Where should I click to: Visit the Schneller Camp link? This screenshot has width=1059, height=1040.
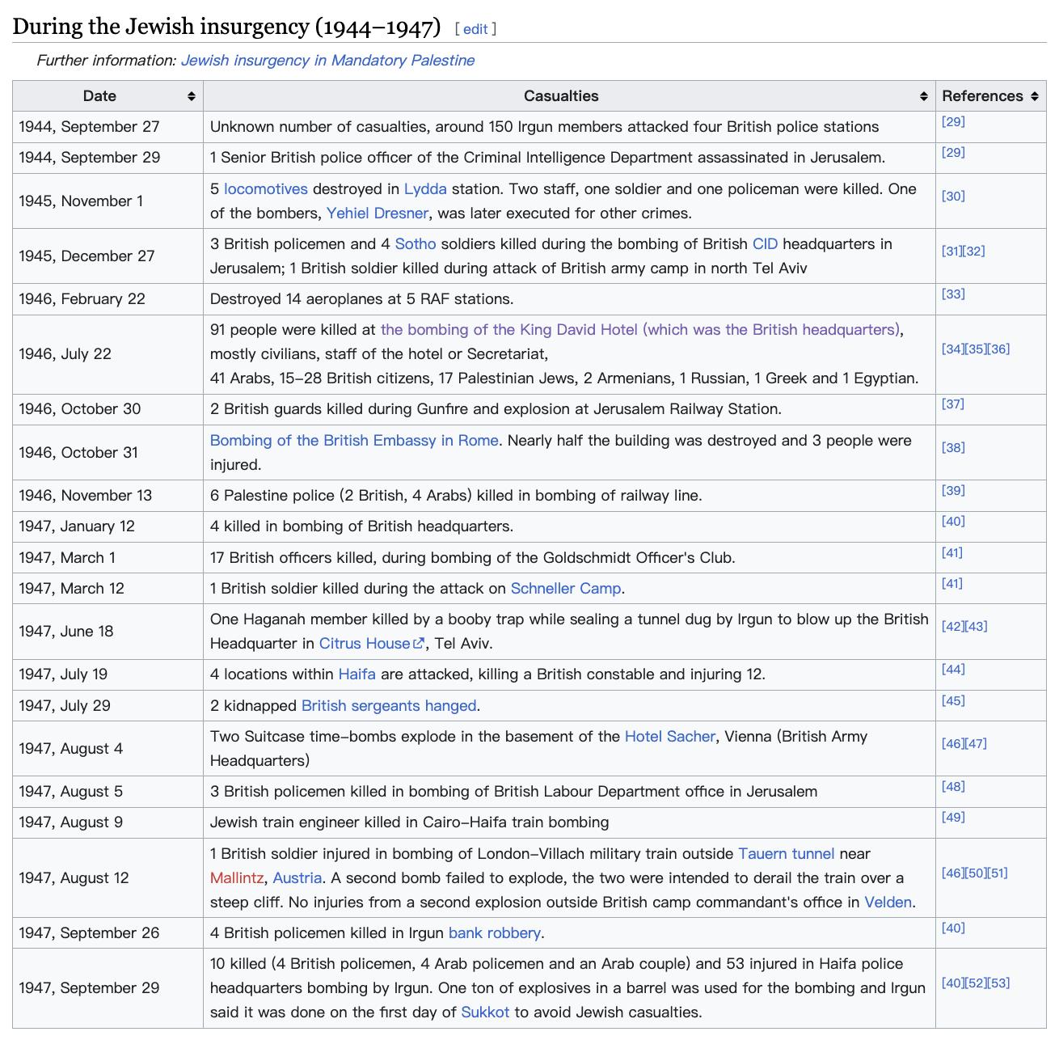click(566, 589)
